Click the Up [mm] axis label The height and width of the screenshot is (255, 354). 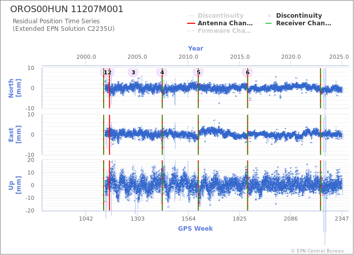coord(15,185)
